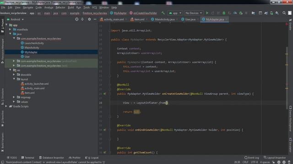
Task: Expand the manifests folder
Action: [10, 29]
